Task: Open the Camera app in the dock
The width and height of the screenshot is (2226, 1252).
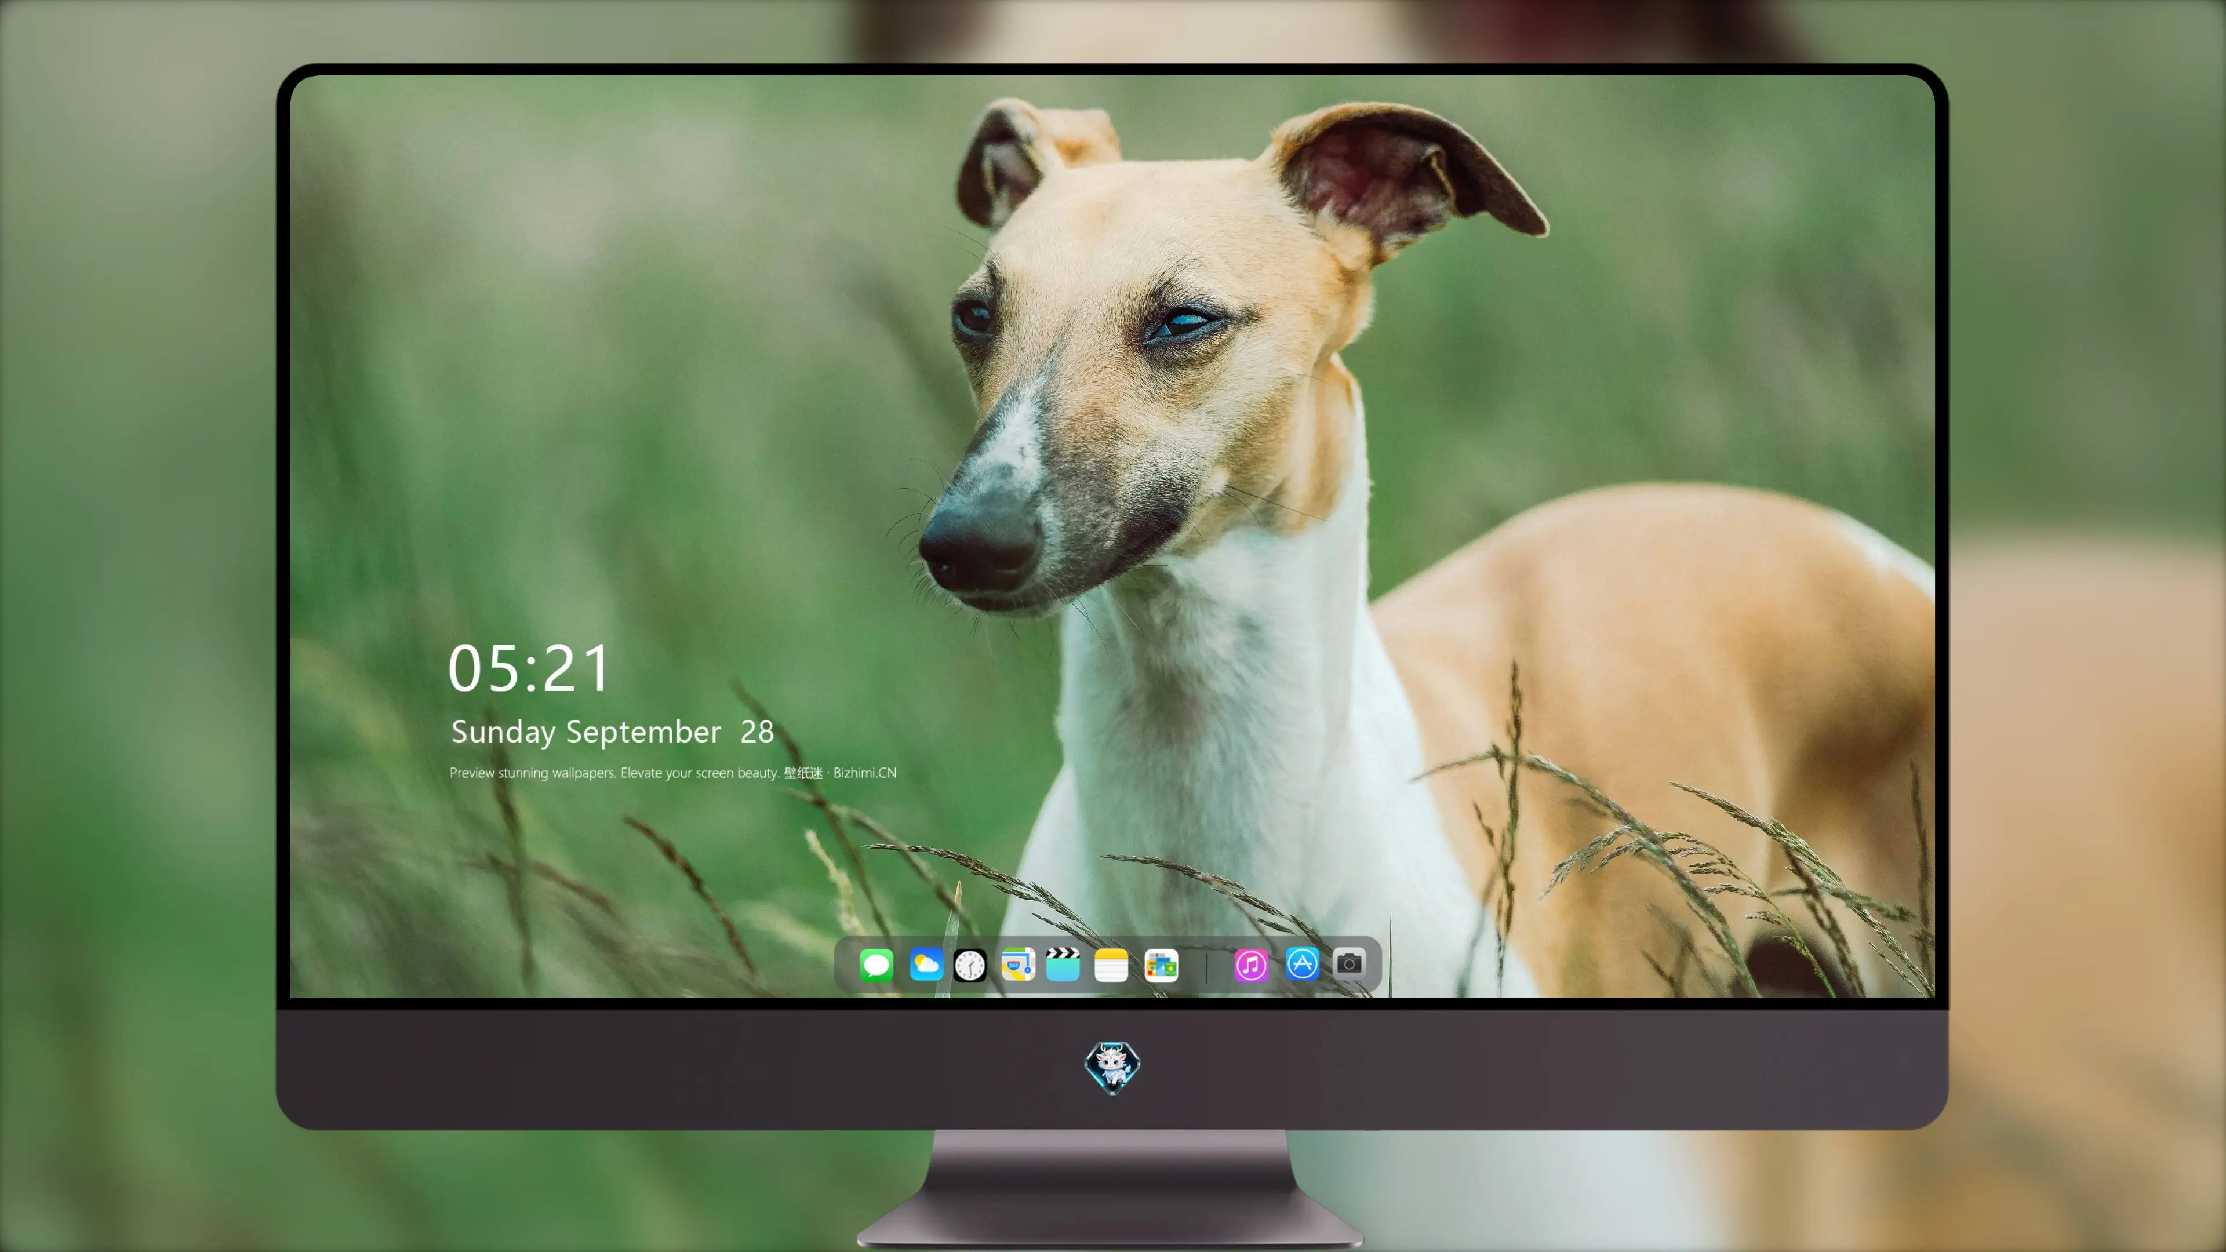Action: 1349,963
